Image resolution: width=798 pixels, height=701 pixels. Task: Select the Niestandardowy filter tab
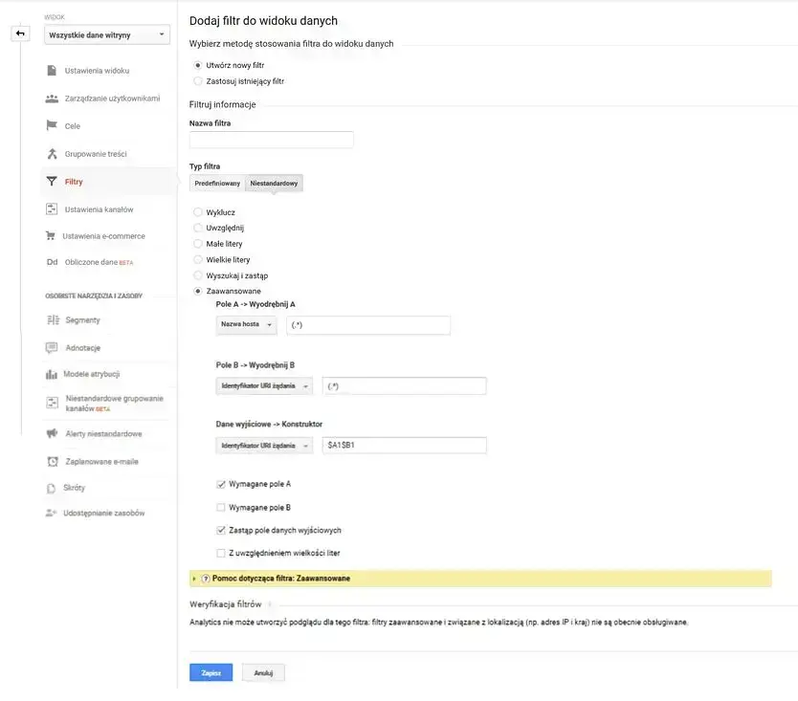tap(274, 182)
